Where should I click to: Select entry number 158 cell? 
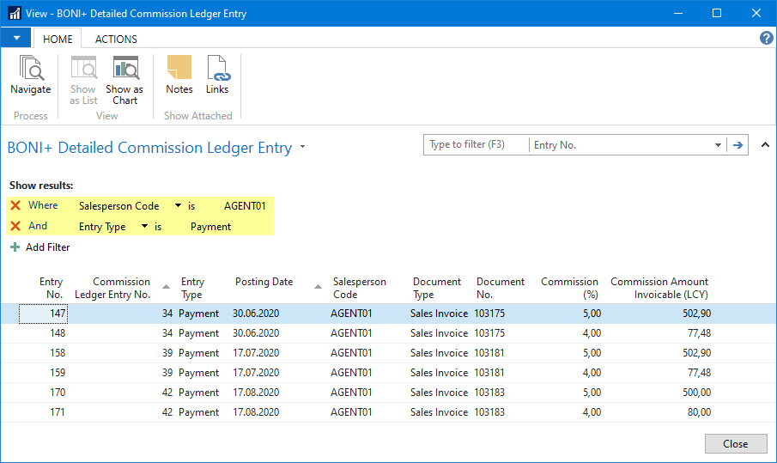point(58,353)
